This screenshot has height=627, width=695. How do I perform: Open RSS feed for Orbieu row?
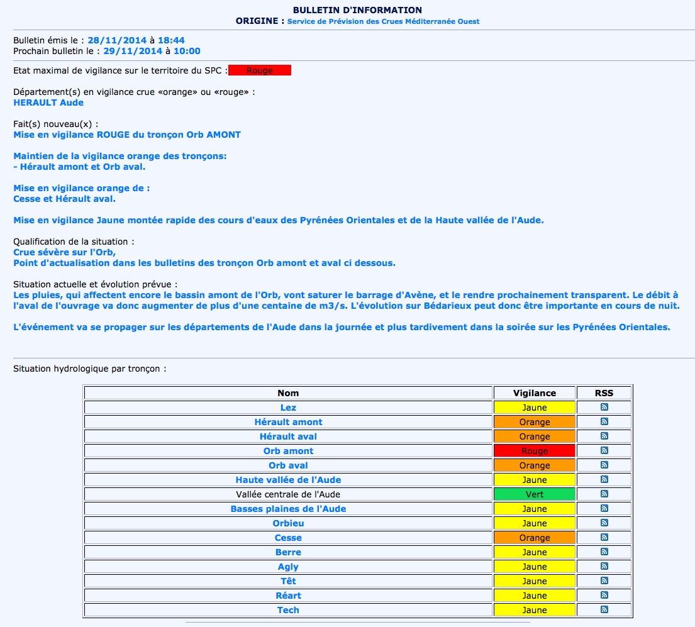(604, 523)
